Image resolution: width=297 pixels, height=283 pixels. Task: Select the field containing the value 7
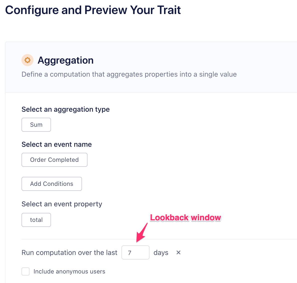[x=135, y=252]
